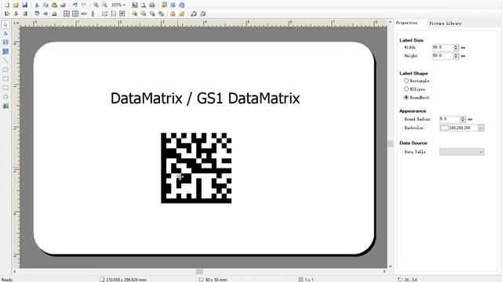Select the Picture insert tool
This screenshot has height=282, width=502.
coord(5,106)
